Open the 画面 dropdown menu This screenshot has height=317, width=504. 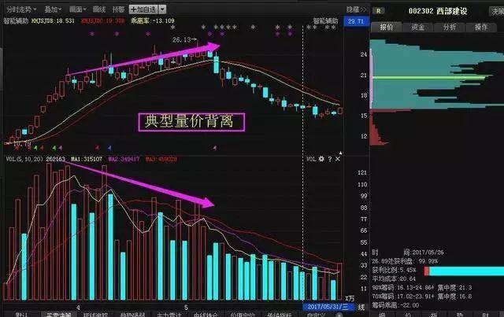(x=78, y=9)
